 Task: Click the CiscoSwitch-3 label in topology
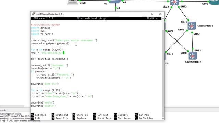pos(205,26)
